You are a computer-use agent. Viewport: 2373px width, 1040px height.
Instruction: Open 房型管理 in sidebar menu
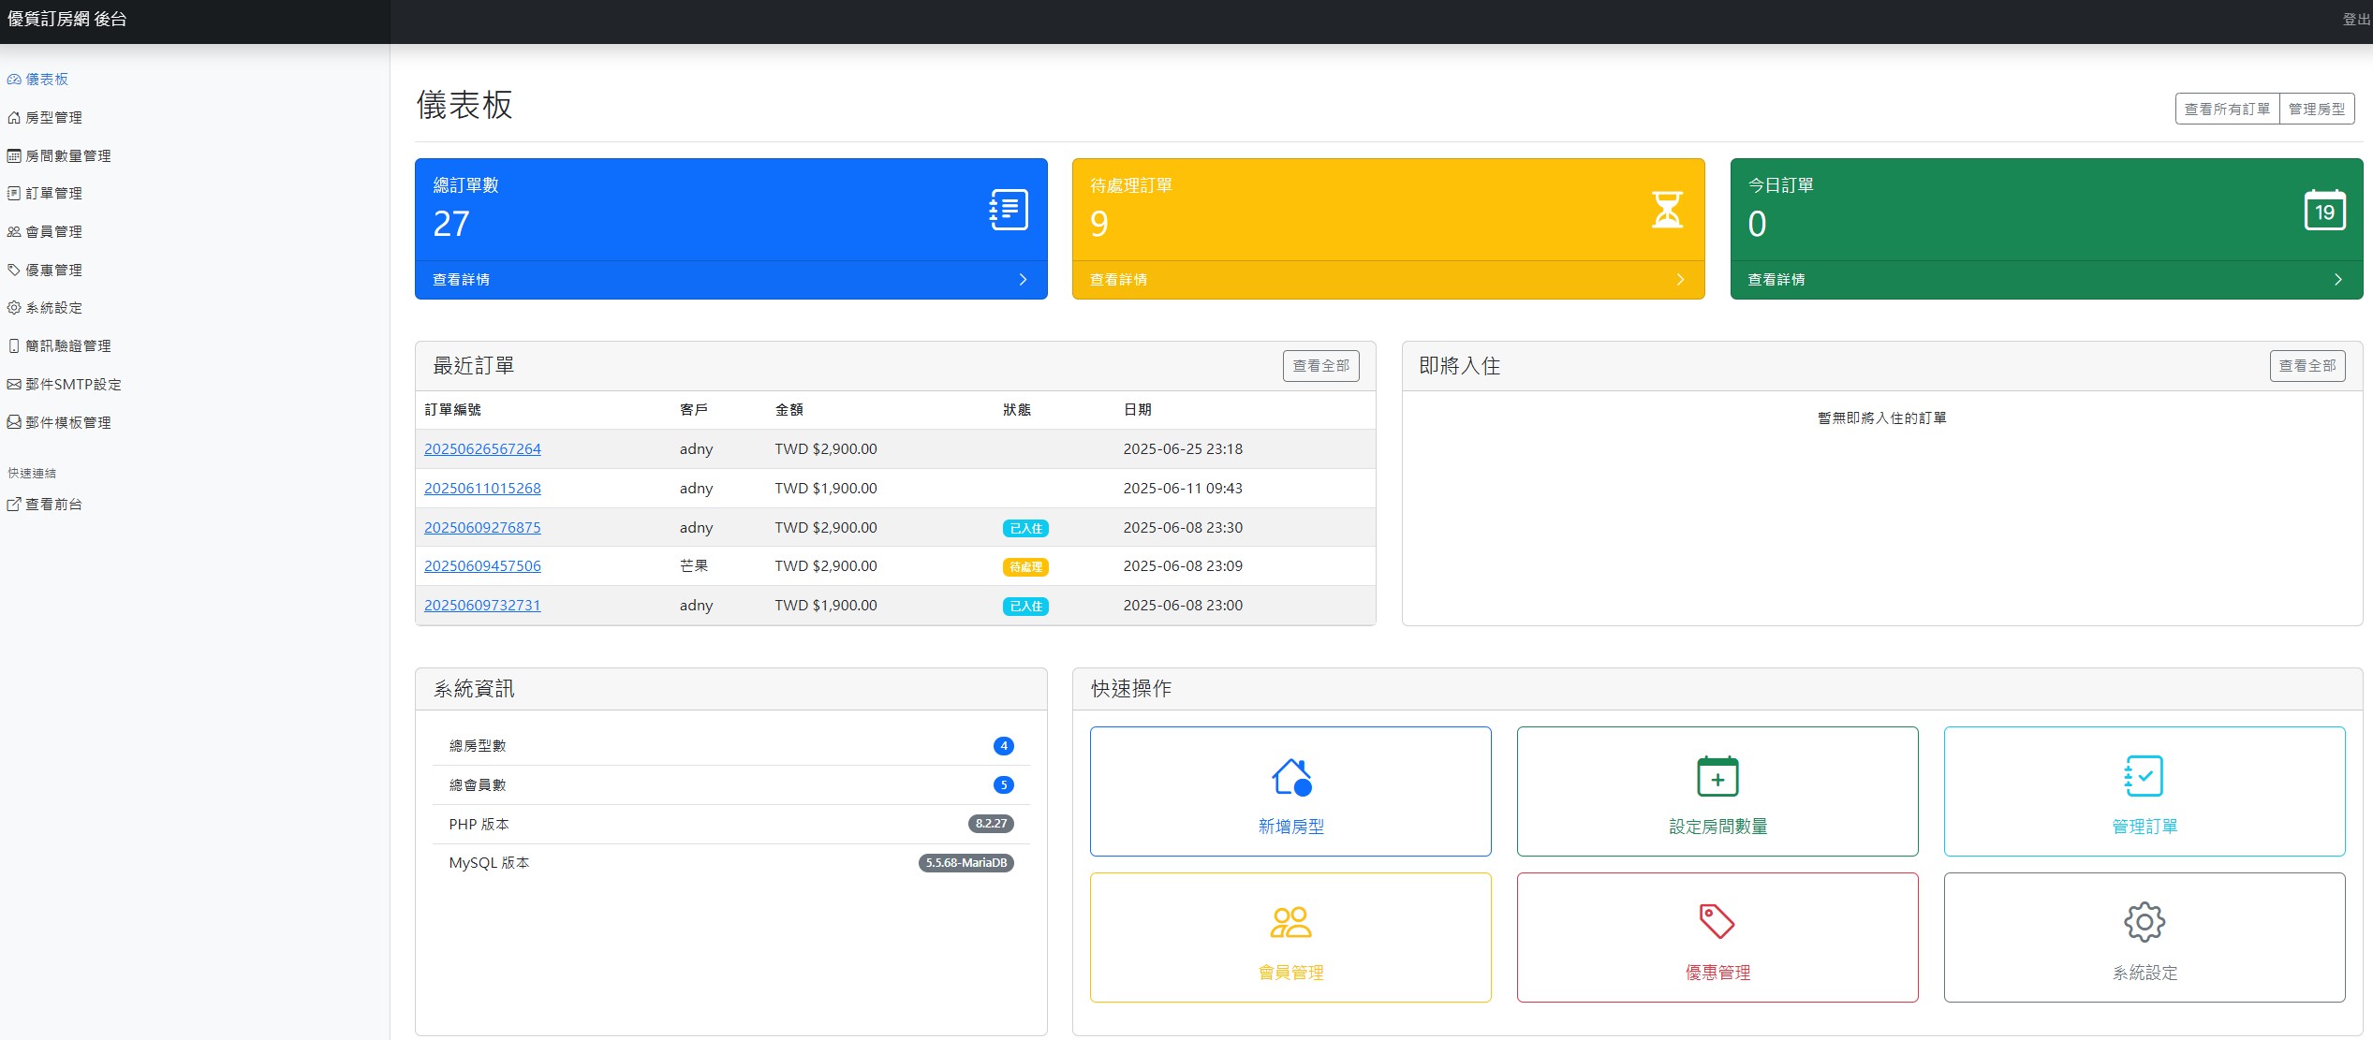point(53,118)
